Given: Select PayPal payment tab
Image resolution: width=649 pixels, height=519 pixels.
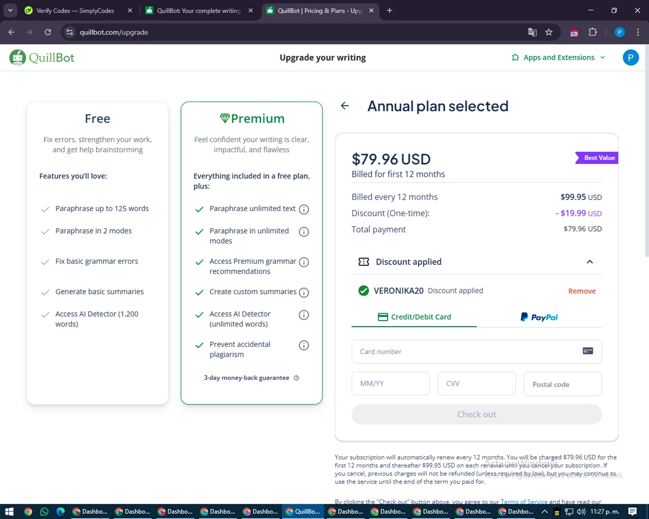Looking at the screenshot, I should pos(539,317).
